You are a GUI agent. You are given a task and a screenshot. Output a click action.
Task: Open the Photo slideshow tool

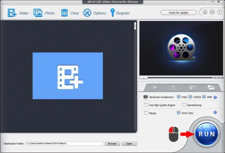[38, 13]
